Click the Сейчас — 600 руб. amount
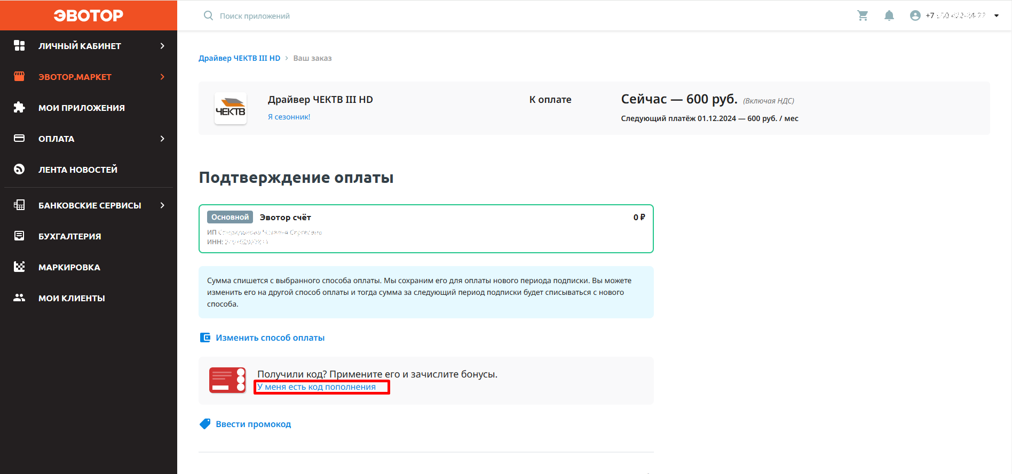Screen dimensions: 1012x474 679,99
